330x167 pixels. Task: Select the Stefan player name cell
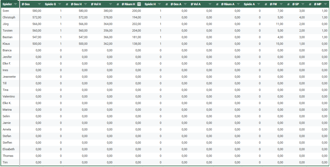10,136
